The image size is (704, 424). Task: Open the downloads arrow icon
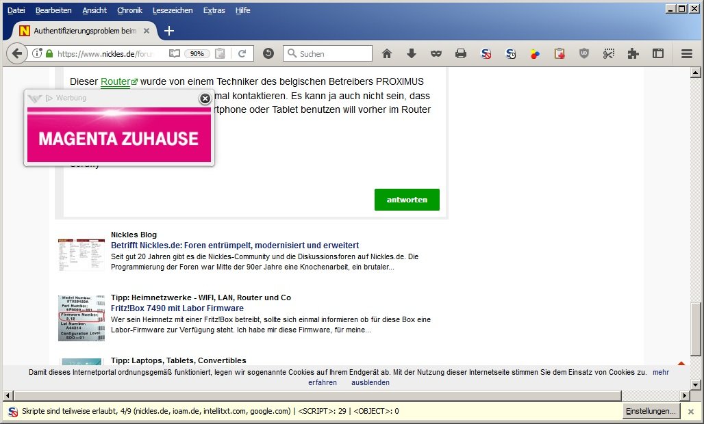coord(412,54)
